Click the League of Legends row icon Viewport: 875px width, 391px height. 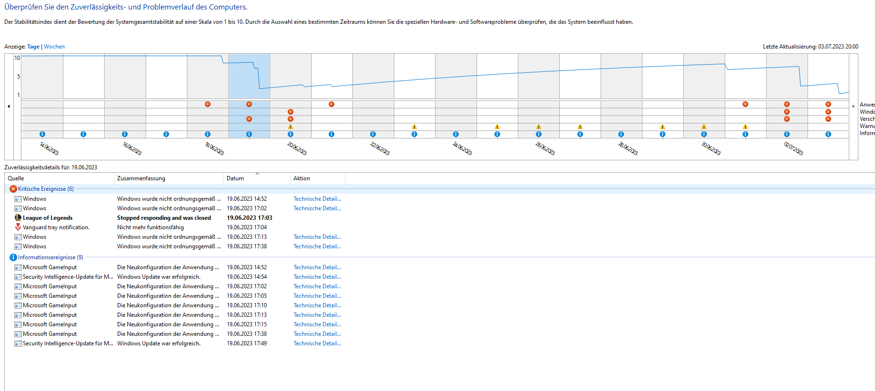pos(18,218)
